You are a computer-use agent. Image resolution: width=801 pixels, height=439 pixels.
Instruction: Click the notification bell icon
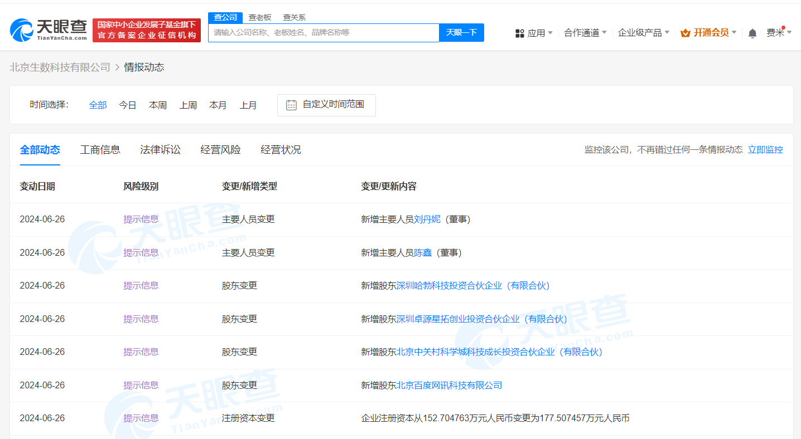pyautogui.click(x=752, y=33)
